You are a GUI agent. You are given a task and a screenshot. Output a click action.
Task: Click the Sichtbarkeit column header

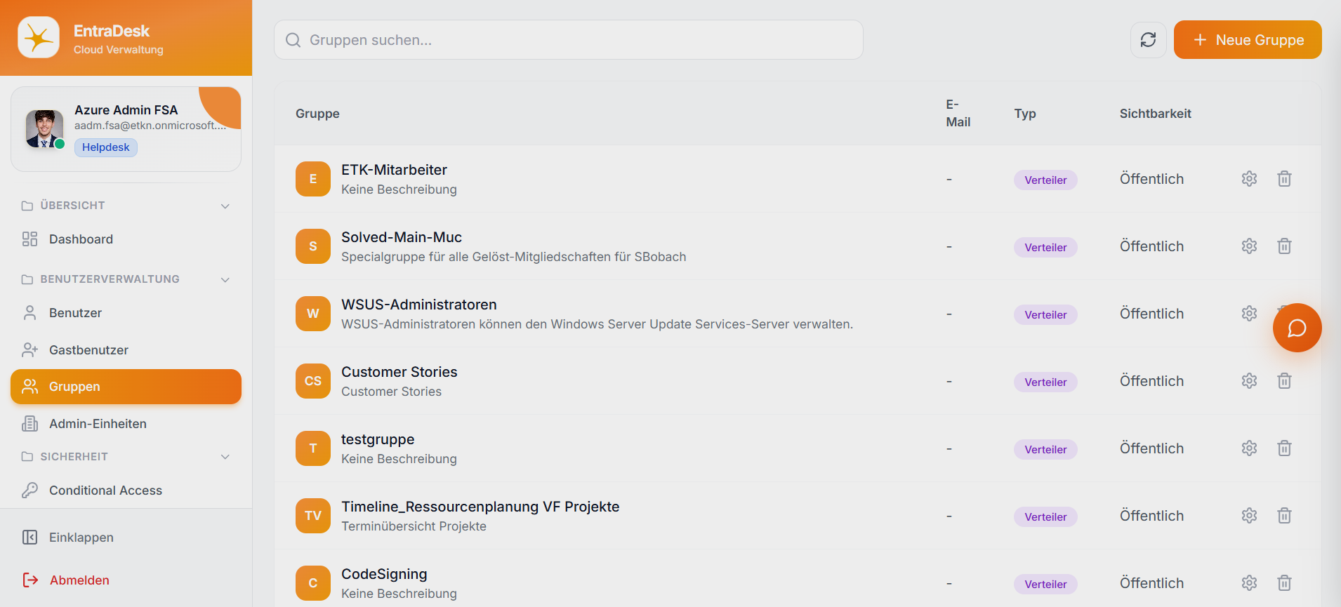[1155, 114]
